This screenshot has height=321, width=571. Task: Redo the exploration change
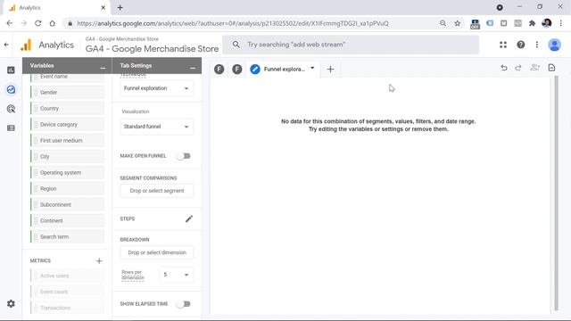518,68
